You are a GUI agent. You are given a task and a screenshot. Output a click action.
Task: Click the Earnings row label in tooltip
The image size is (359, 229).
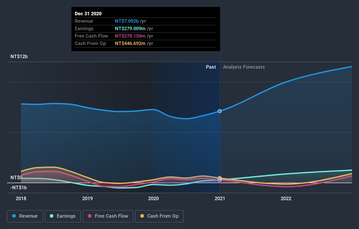[x=84, y=28]
